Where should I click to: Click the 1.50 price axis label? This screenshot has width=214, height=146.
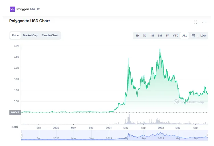point(17,79)
